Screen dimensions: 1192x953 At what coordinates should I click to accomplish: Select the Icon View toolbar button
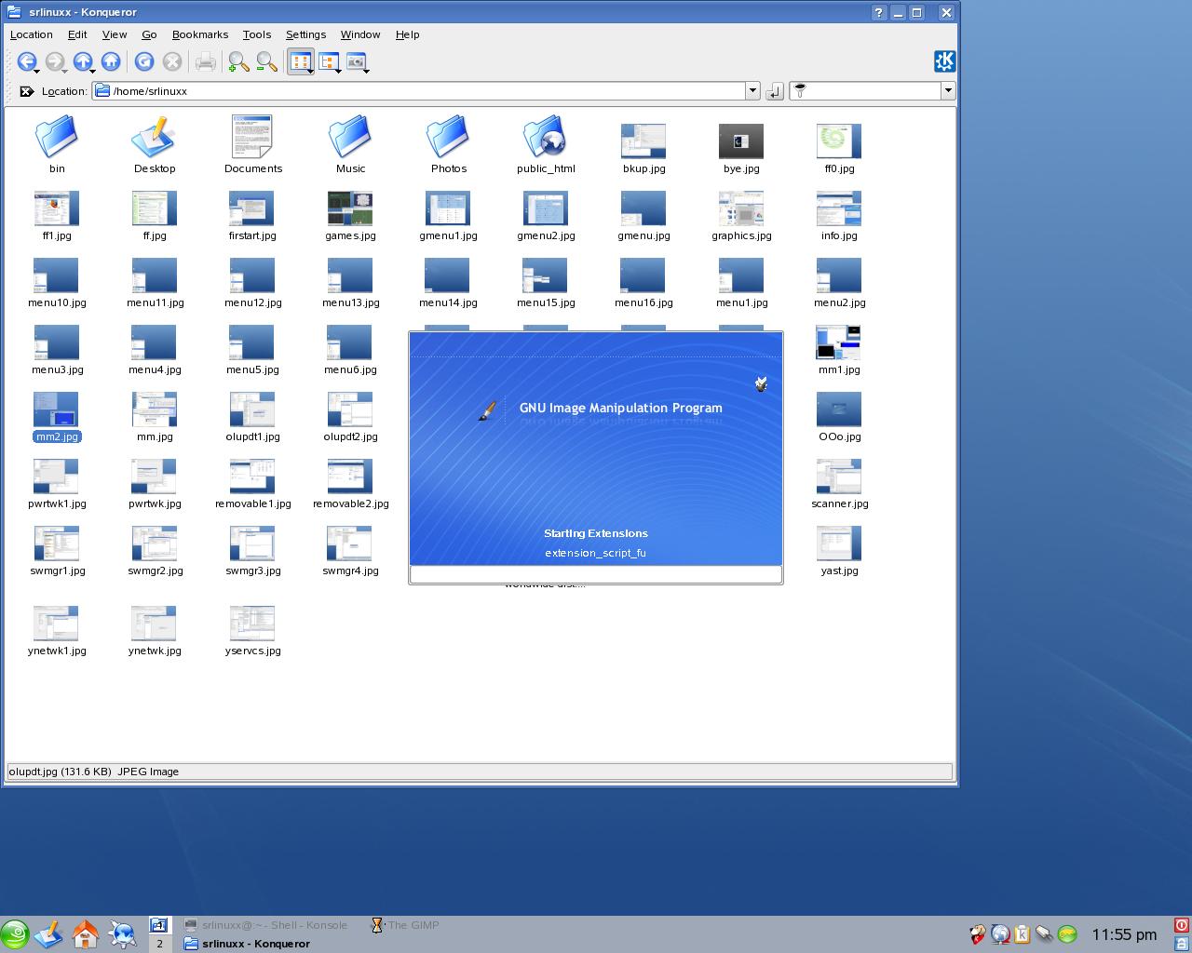tap(299, 61)
